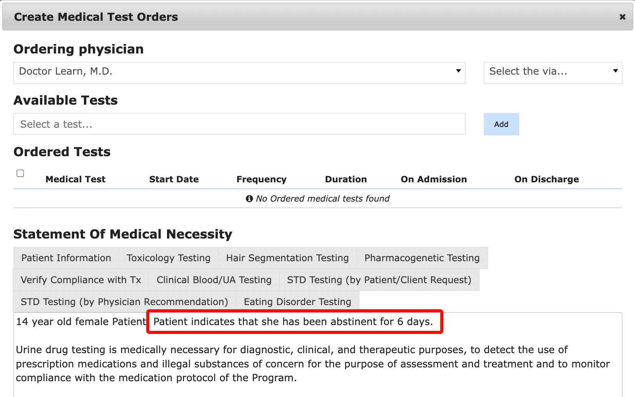Click the info icon beside No Ordered tests
The width and height of the screenshot is (635, 397).
(249, 198)
